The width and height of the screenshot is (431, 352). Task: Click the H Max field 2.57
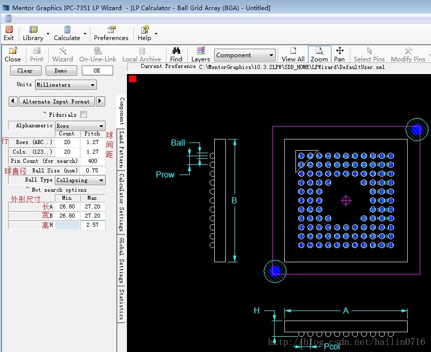(92, 225)
